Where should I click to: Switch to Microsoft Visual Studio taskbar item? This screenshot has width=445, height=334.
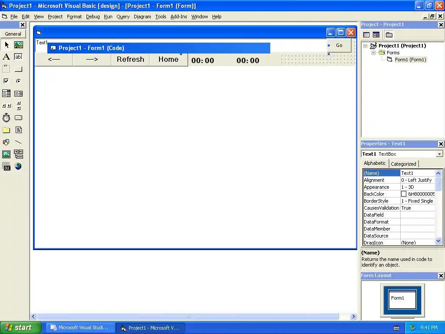coord(80,328)
